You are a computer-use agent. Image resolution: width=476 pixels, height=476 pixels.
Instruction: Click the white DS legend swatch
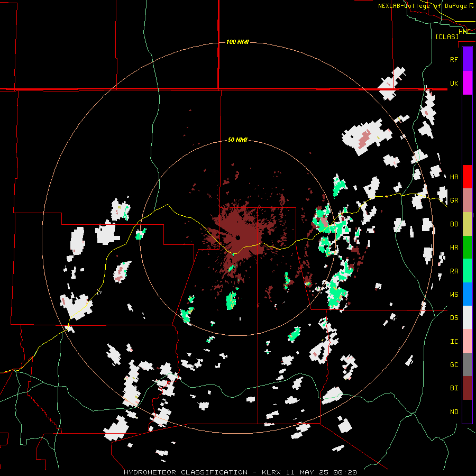(467, 317)
